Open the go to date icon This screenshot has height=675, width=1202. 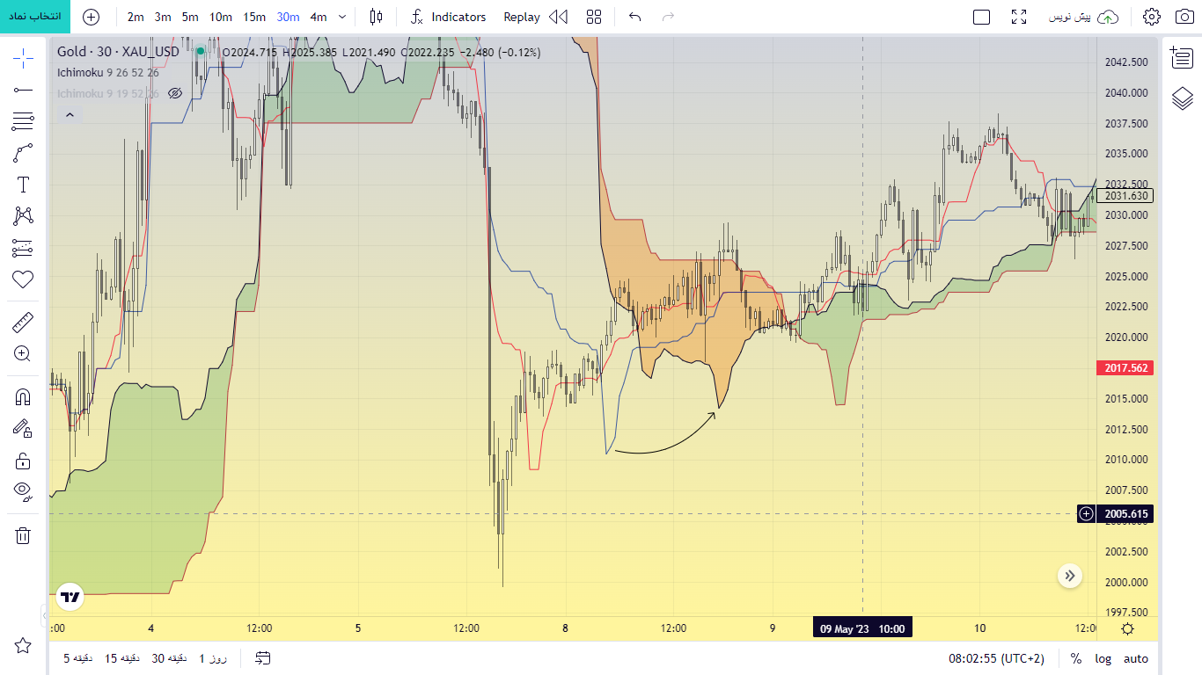(262, 658)
